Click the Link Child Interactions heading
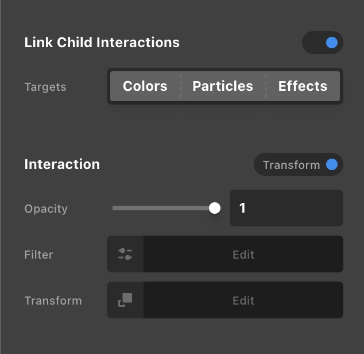Image resolution: width=364 pixels, height=354 pixels. tap(102, 43)
